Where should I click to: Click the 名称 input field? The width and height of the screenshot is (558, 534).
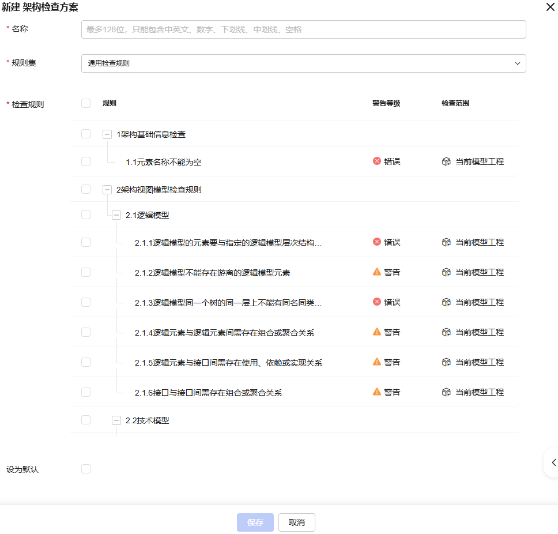tap(303, 29)
